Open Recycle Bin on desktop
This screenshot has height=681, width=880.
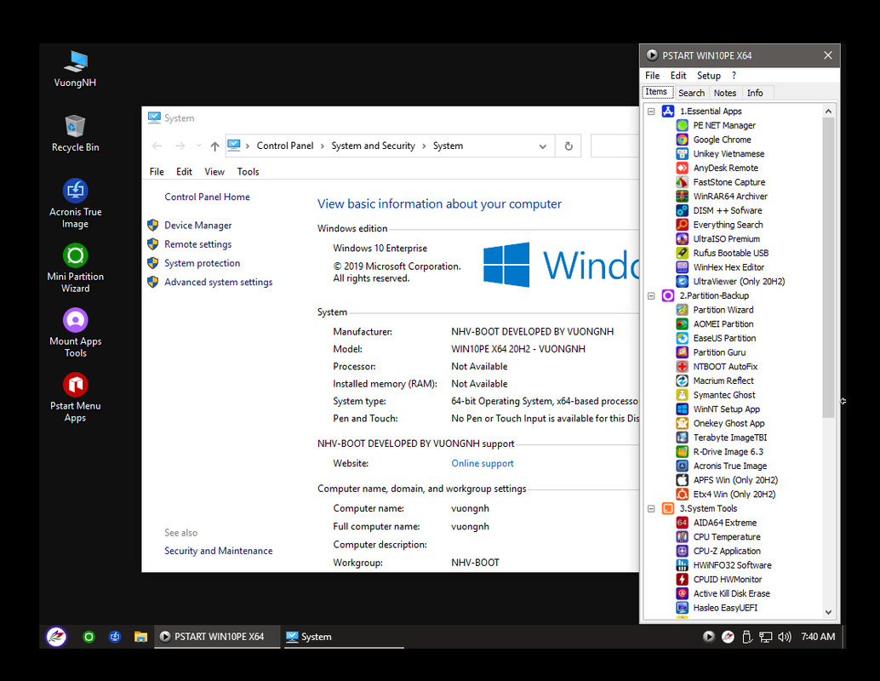click(x=75, y=133)
